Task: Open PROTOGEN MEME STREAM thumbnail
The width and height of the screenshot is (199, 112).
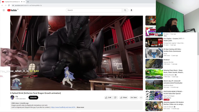Action: tap(154, 96)
